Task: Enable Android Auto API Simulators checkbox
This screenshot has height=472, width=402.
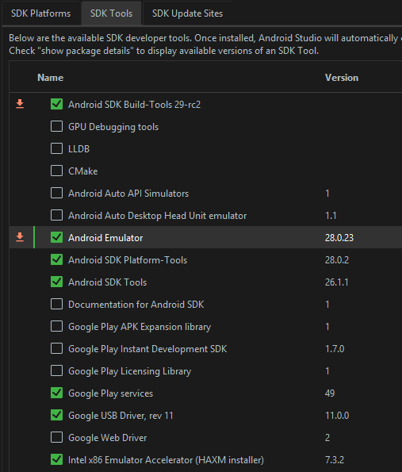Action: pos(56,193)
